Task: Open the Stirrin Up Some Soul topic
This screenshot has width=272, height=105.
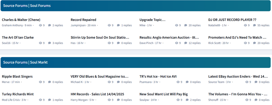Action: coord(100,37)
